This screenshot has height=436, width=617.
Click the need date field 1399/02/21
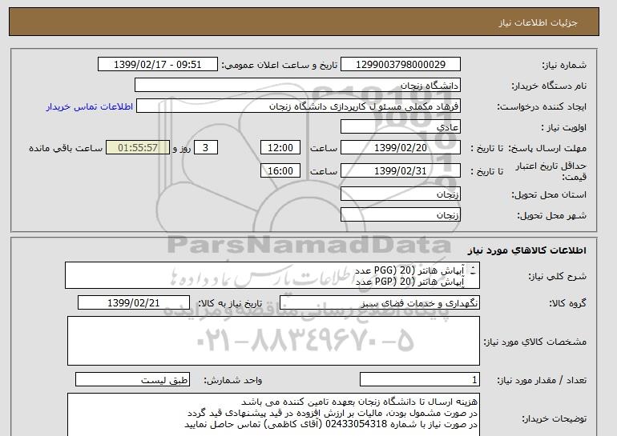[x=133, y=303]
